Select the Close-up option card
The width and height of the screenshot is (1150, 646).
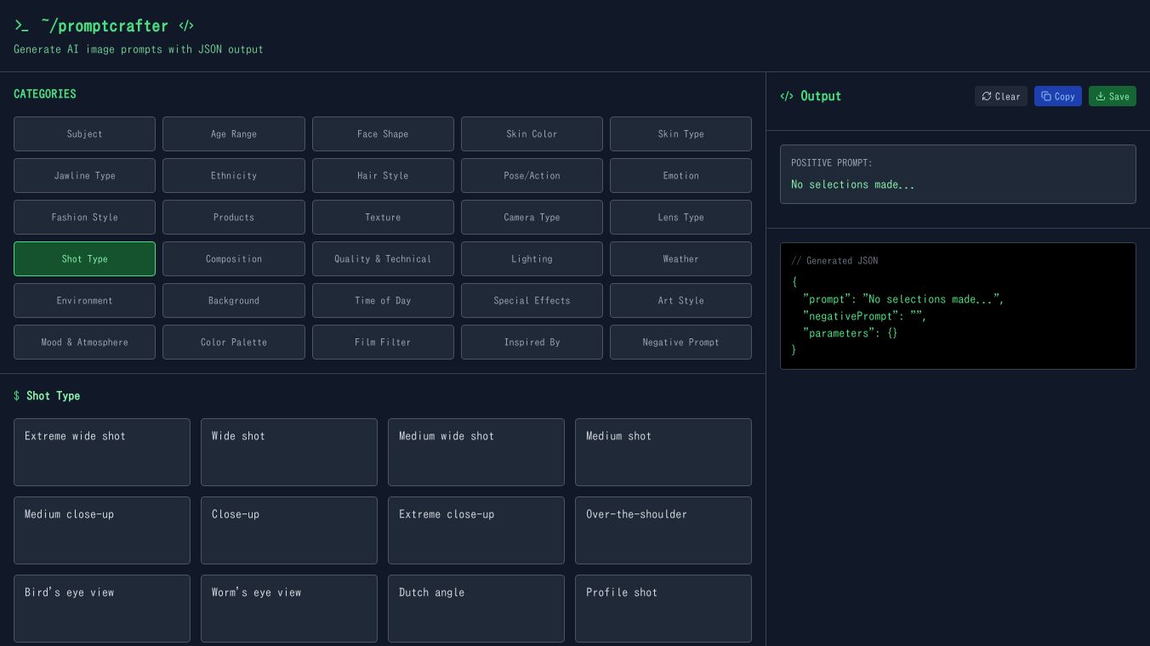[x=289, y=530]
